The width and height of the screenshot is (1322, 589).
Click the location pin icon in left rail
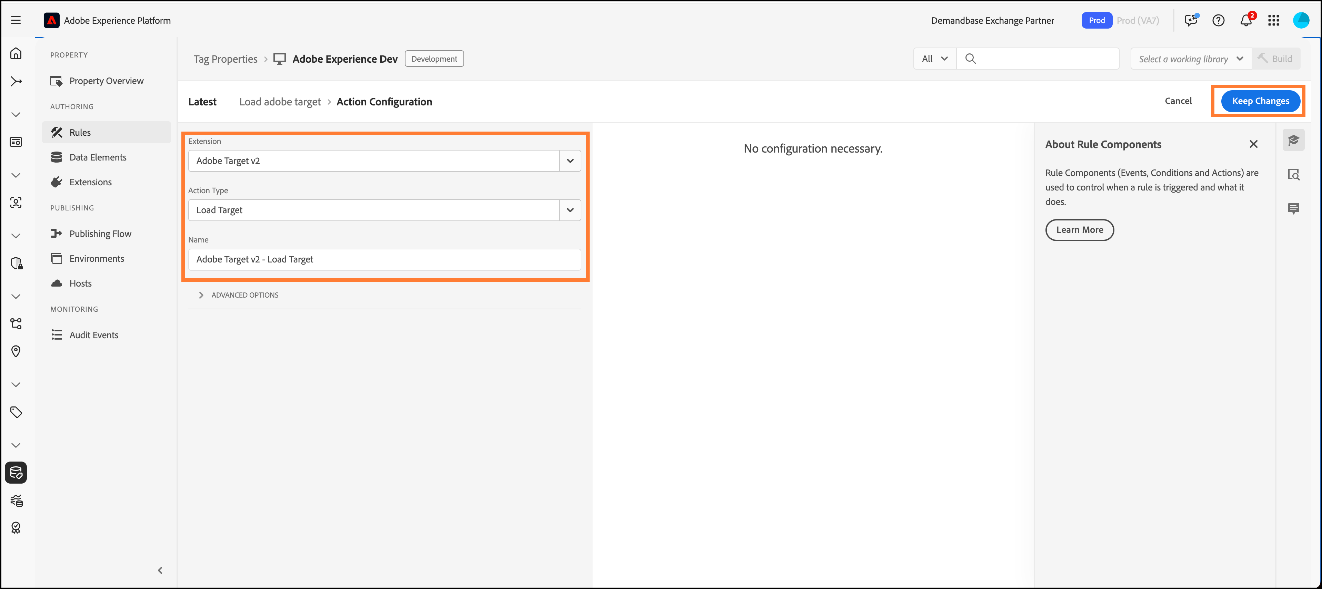(16, 351)
